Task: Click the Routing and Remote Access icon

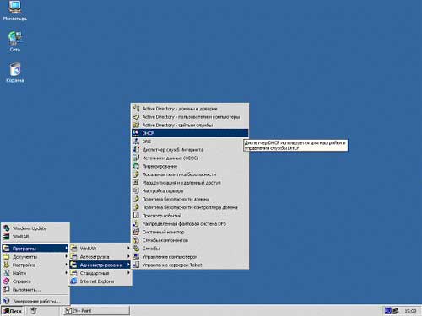Action: coord(136,182)
